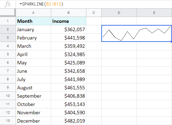172x125 pixels.
Task: Select the January cell
Action: pyautogui.click(x=33, y=29)
